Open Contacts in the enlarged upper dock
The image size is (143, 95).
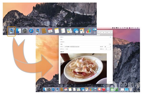click(x=44, y=31)
